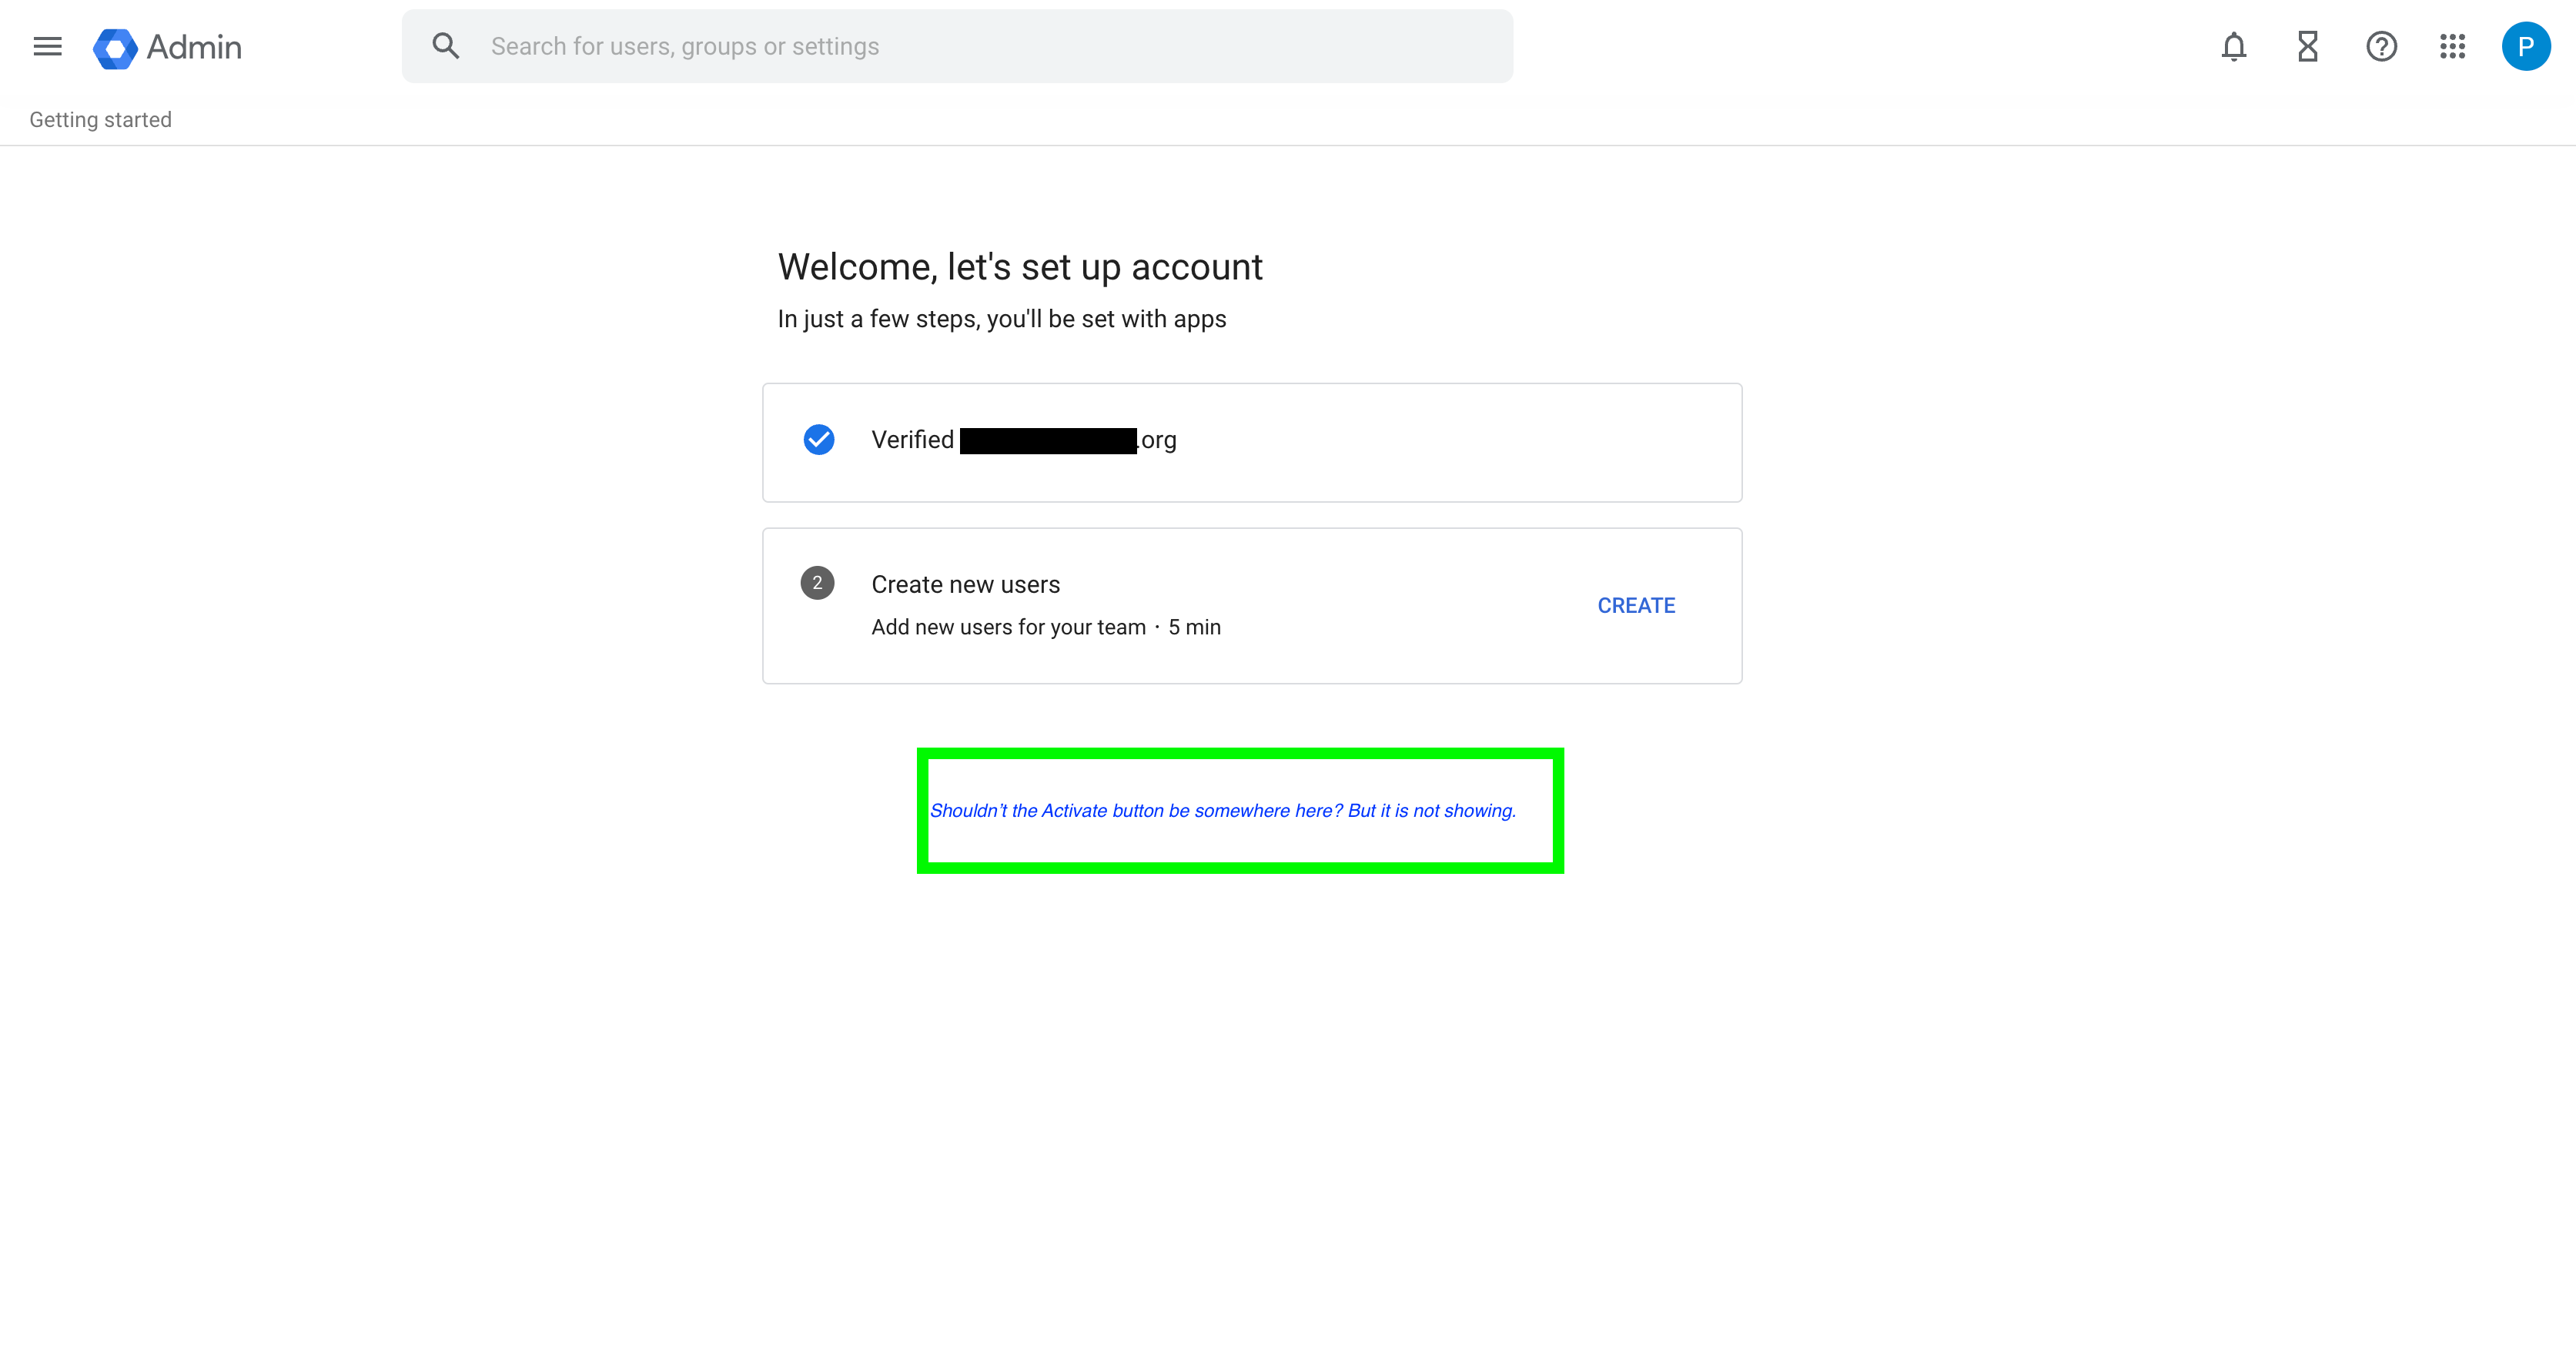
Task: Open the tasks hourglass icon
Action: pos(2308,47)
